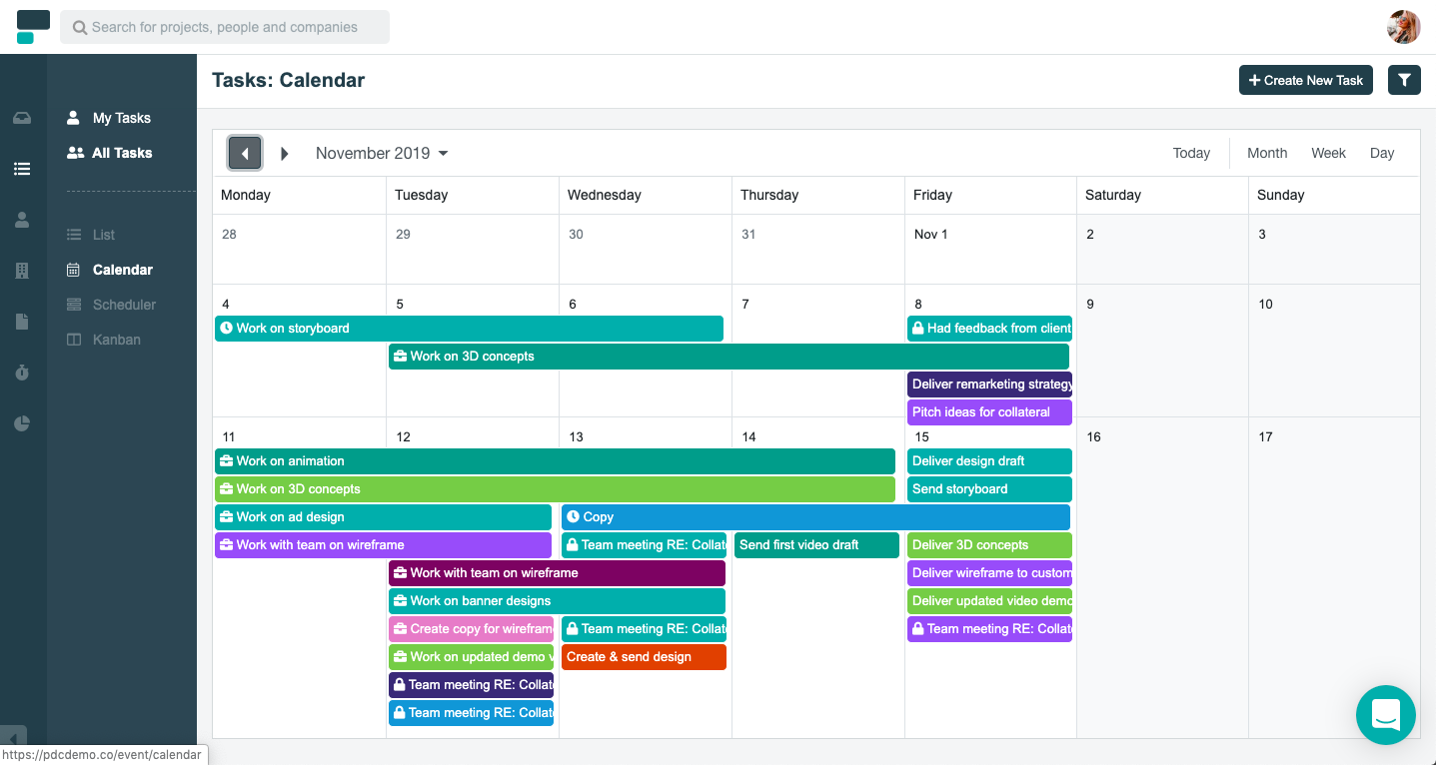Open the documents file icon in left rail
This screenshot has width=1436, height=765.
[x=22, y=322]
